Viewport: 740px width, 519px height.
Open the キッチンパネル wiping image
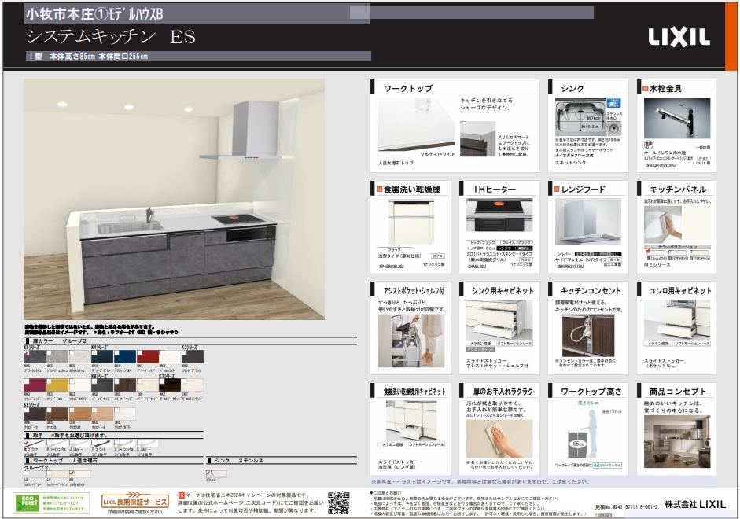click(663, 225)
